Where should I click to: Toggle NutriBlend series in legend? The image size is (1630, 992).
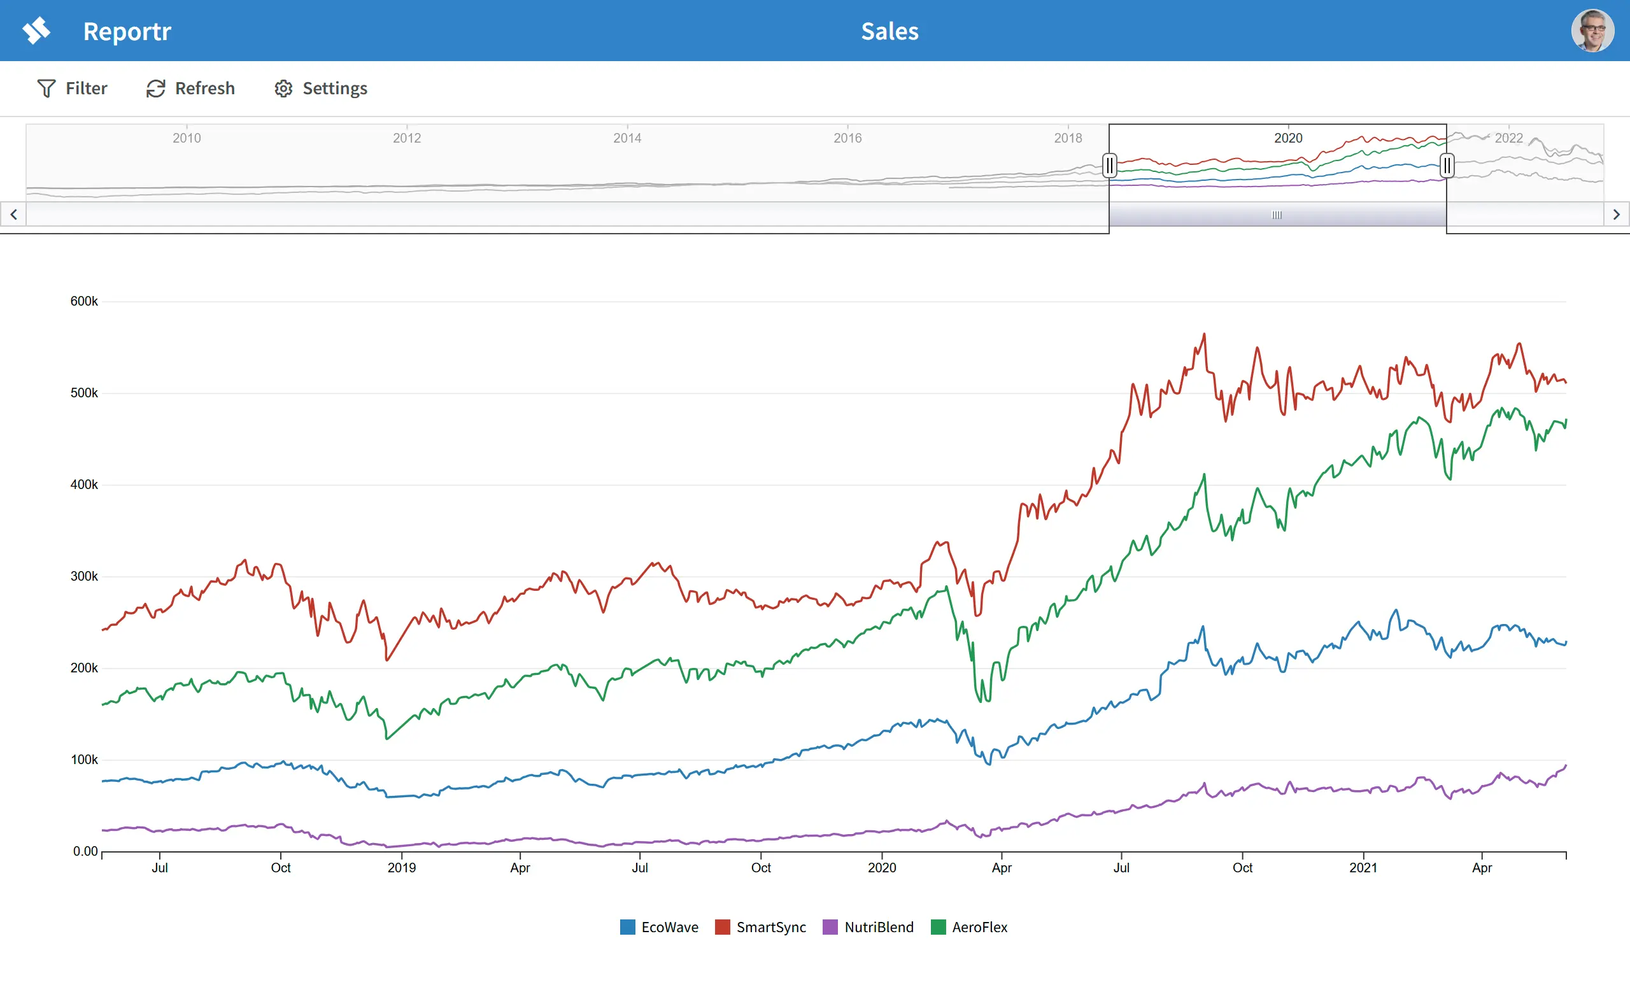click(x=878, y=927)
